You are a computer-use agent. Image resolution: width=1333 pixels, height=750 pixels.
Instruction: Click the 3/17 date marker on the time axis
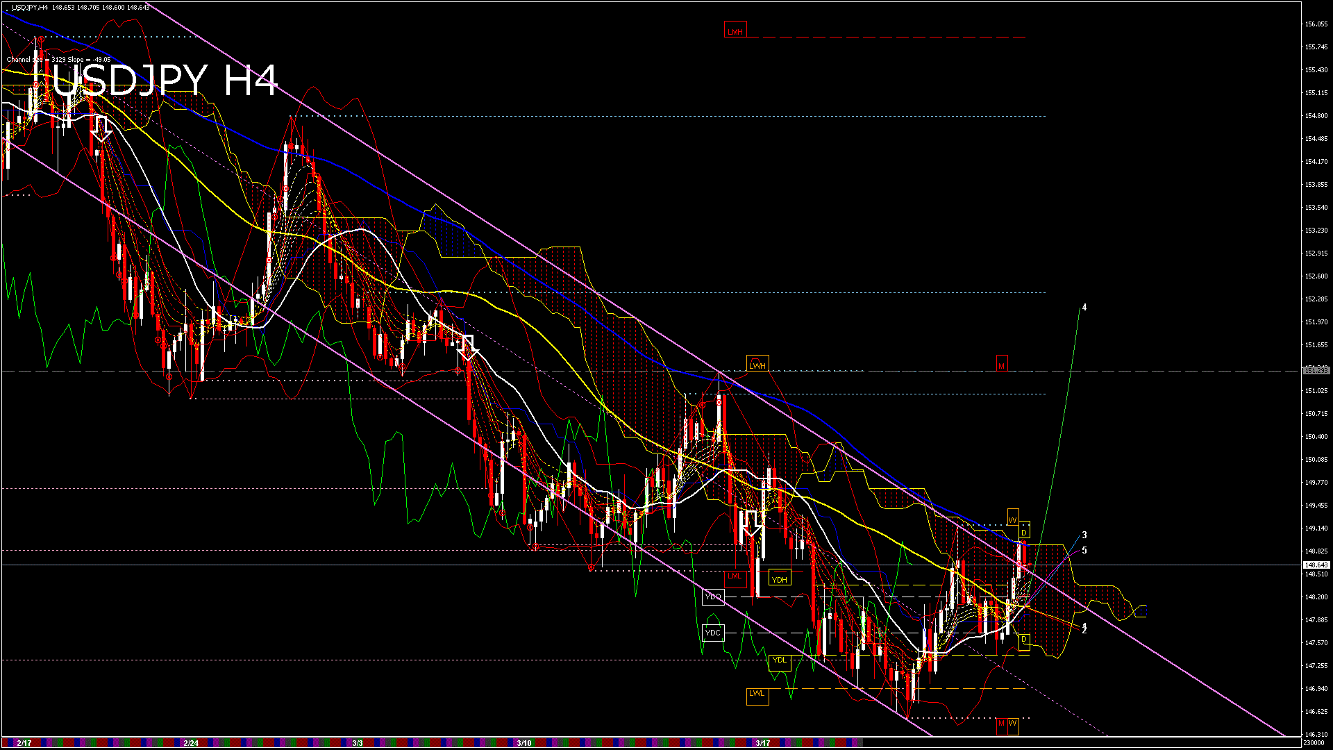coord(763,743)
